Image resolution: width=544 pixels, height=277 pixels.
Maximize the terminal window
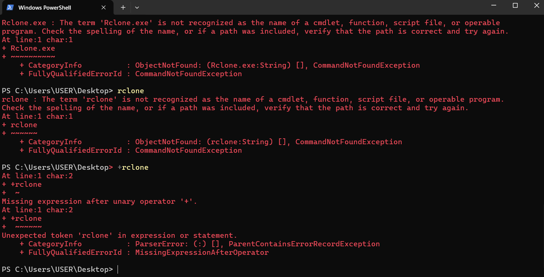click(515, 6)
